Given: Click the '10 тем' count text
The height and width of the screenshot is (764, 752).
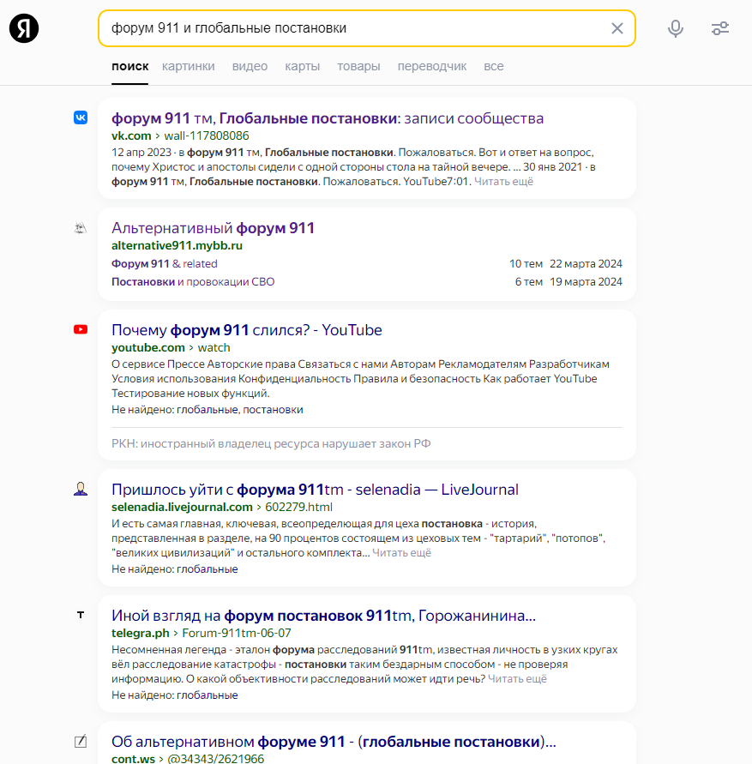Looking at the screenshot, I should coord(526,263).
